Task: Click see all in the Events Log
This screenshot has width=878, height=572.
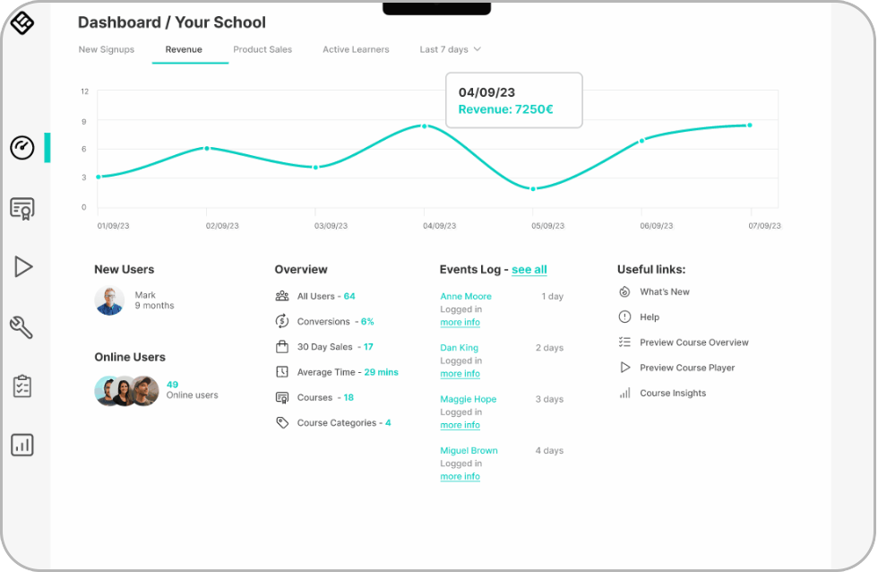Action: (x=529, y=269)
